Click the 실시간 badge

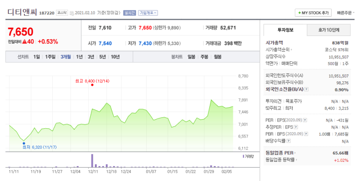pos(129,13)
